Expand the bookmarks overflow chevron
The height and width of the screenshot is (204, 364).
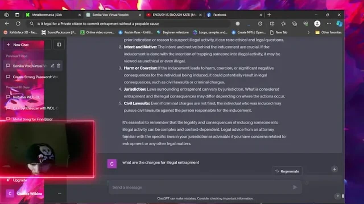[x=309, y=32]
